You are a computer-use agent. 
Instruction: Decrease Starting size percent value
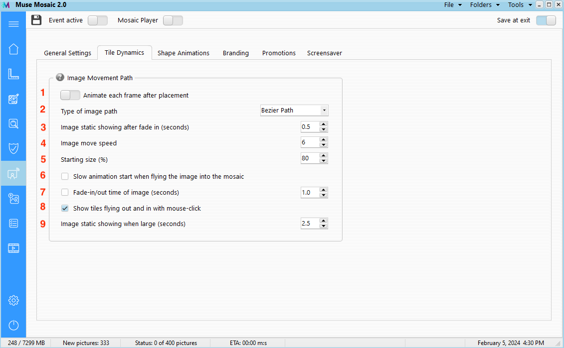(323, 160)
